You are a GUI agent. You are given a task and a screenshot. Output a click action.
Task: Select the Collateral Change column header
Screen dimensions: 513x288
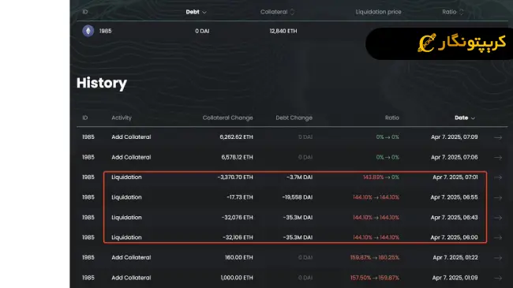click(x=228, y=118)
